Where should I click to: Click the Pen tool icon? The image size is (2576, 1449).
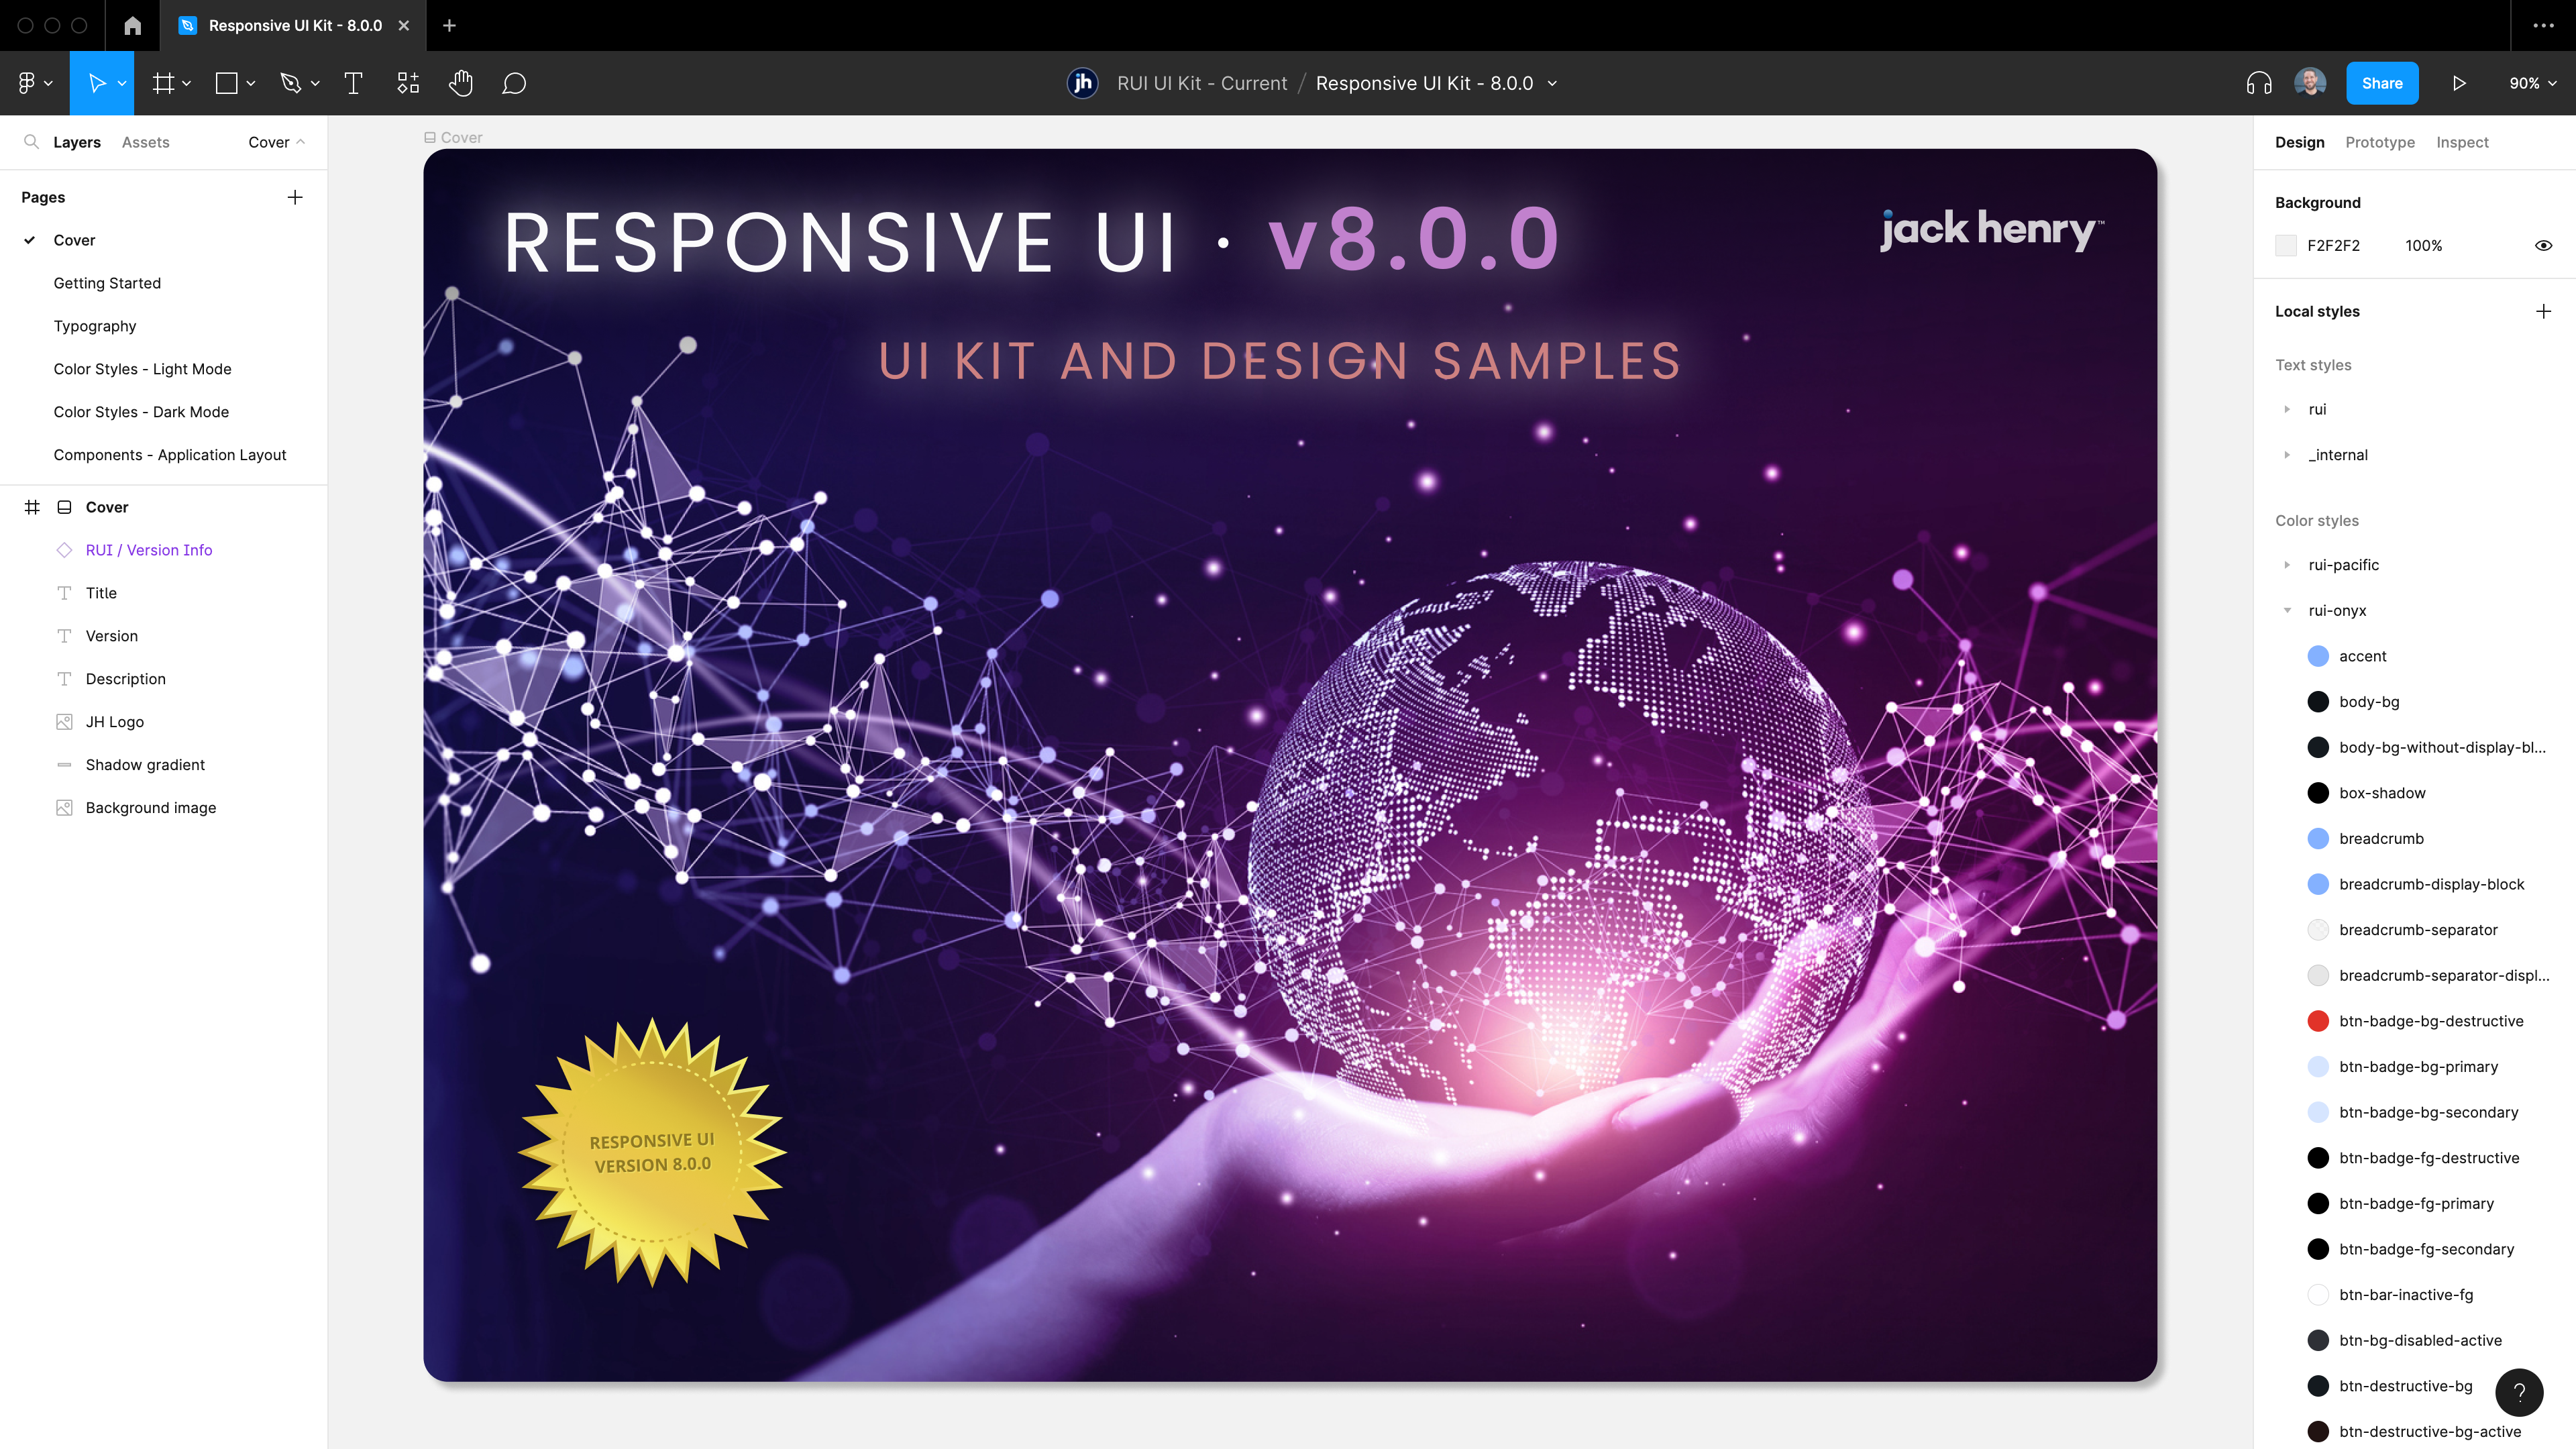tap(290, 83)
